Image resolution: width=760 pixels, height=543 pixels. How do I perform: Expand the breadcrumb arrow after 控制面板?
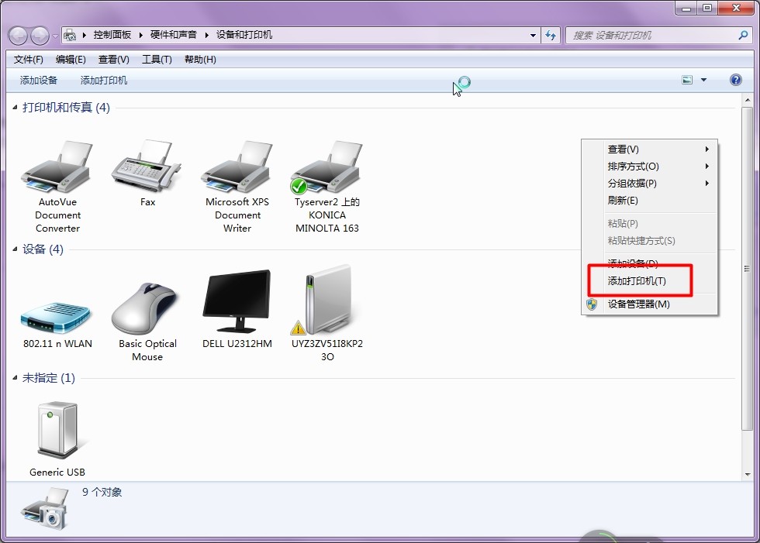141,35
